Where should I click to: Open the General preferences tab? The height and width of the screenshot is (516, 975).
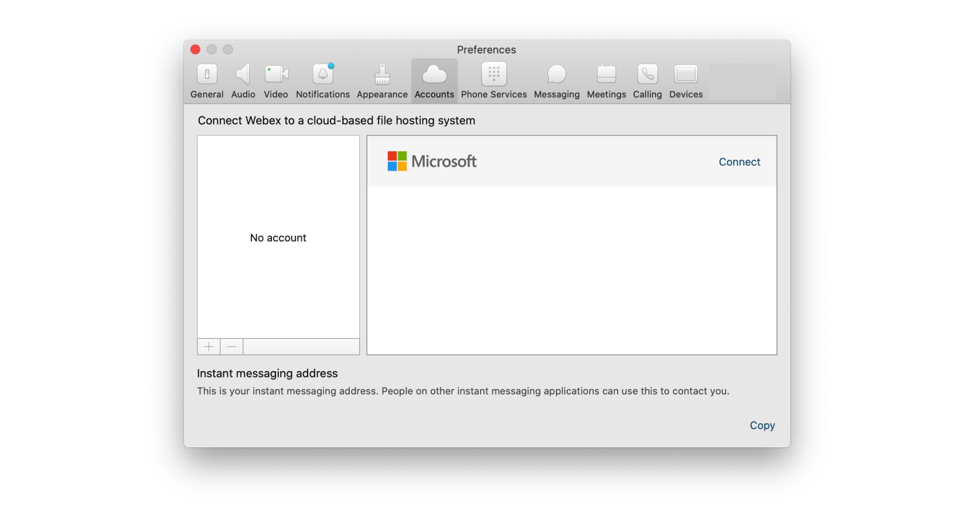[x=207, y=81]
